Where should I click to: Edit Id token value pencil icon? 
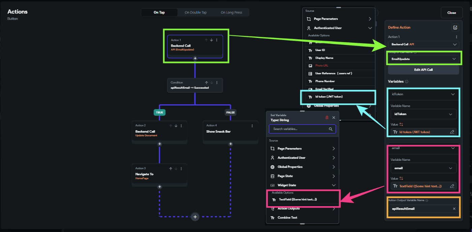tap(452, 132)
